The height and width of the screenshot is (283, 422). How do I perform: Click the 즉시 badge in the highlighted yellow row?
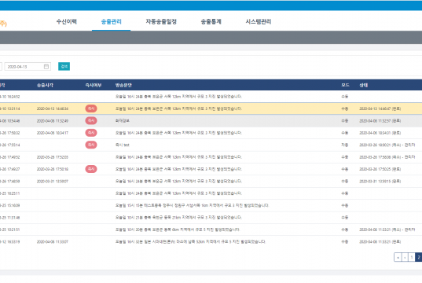91,108
